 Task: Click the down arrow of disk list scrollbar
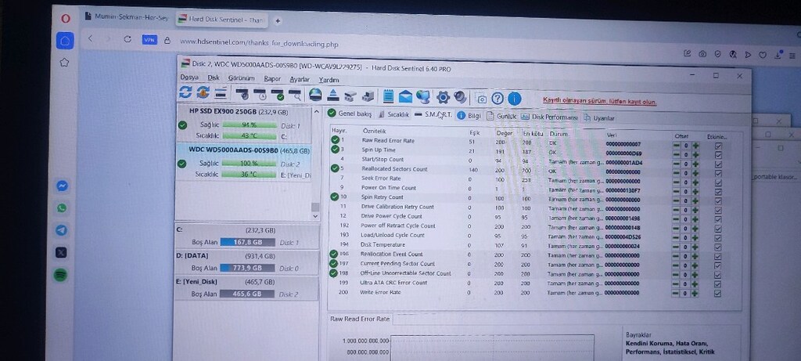(x=315, y=216)
